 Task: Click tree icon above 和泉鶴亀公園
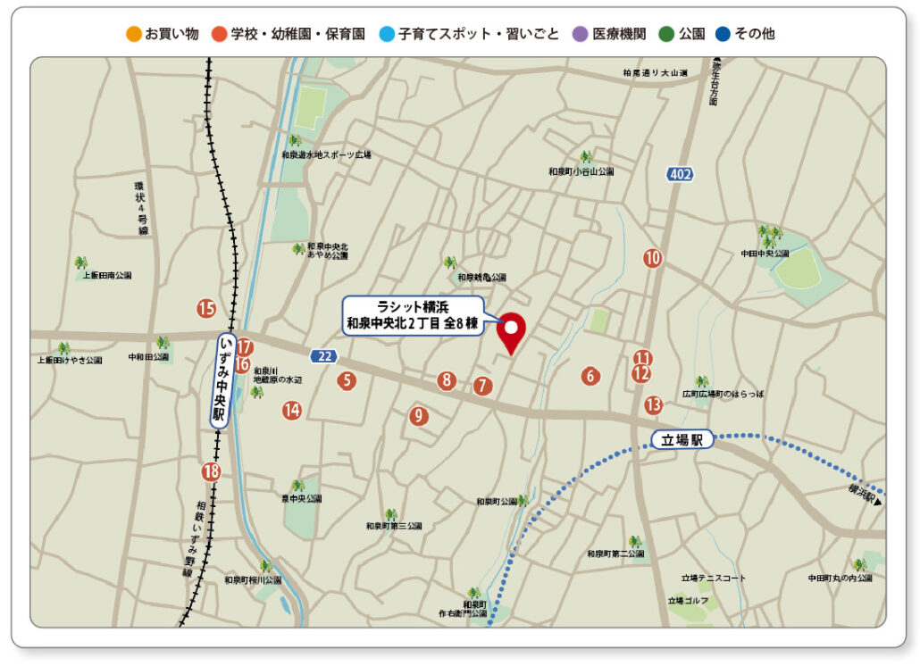(450, 262)
